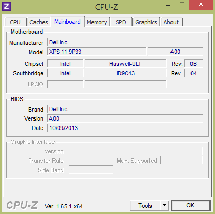This screenshot has height=214, width=215.
Task: Open the Graphics tab
Action: (x=146, y=22)
